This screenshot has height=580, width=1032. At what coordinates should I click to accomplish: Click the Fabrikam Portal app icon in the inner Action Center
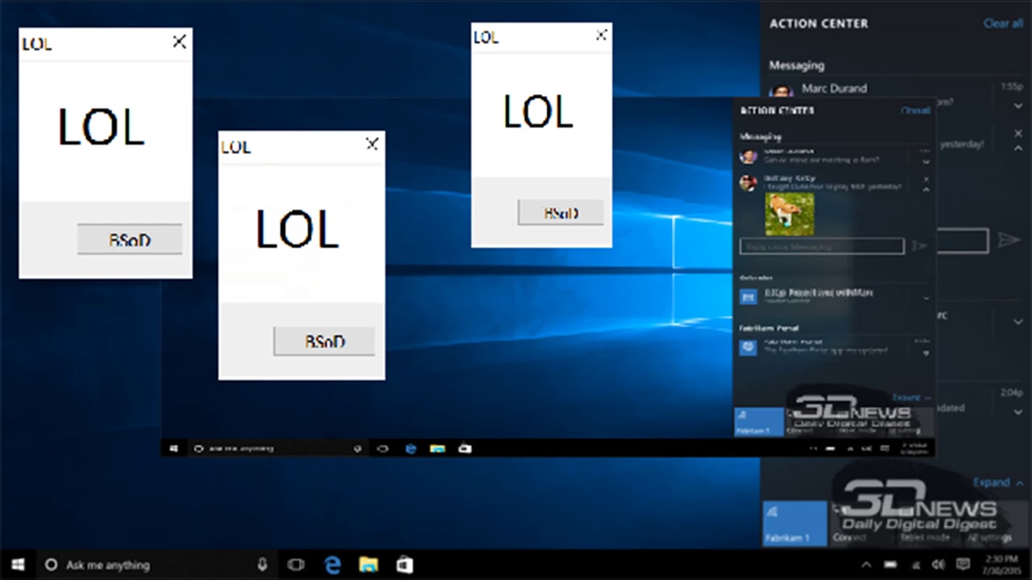(748, 347)
